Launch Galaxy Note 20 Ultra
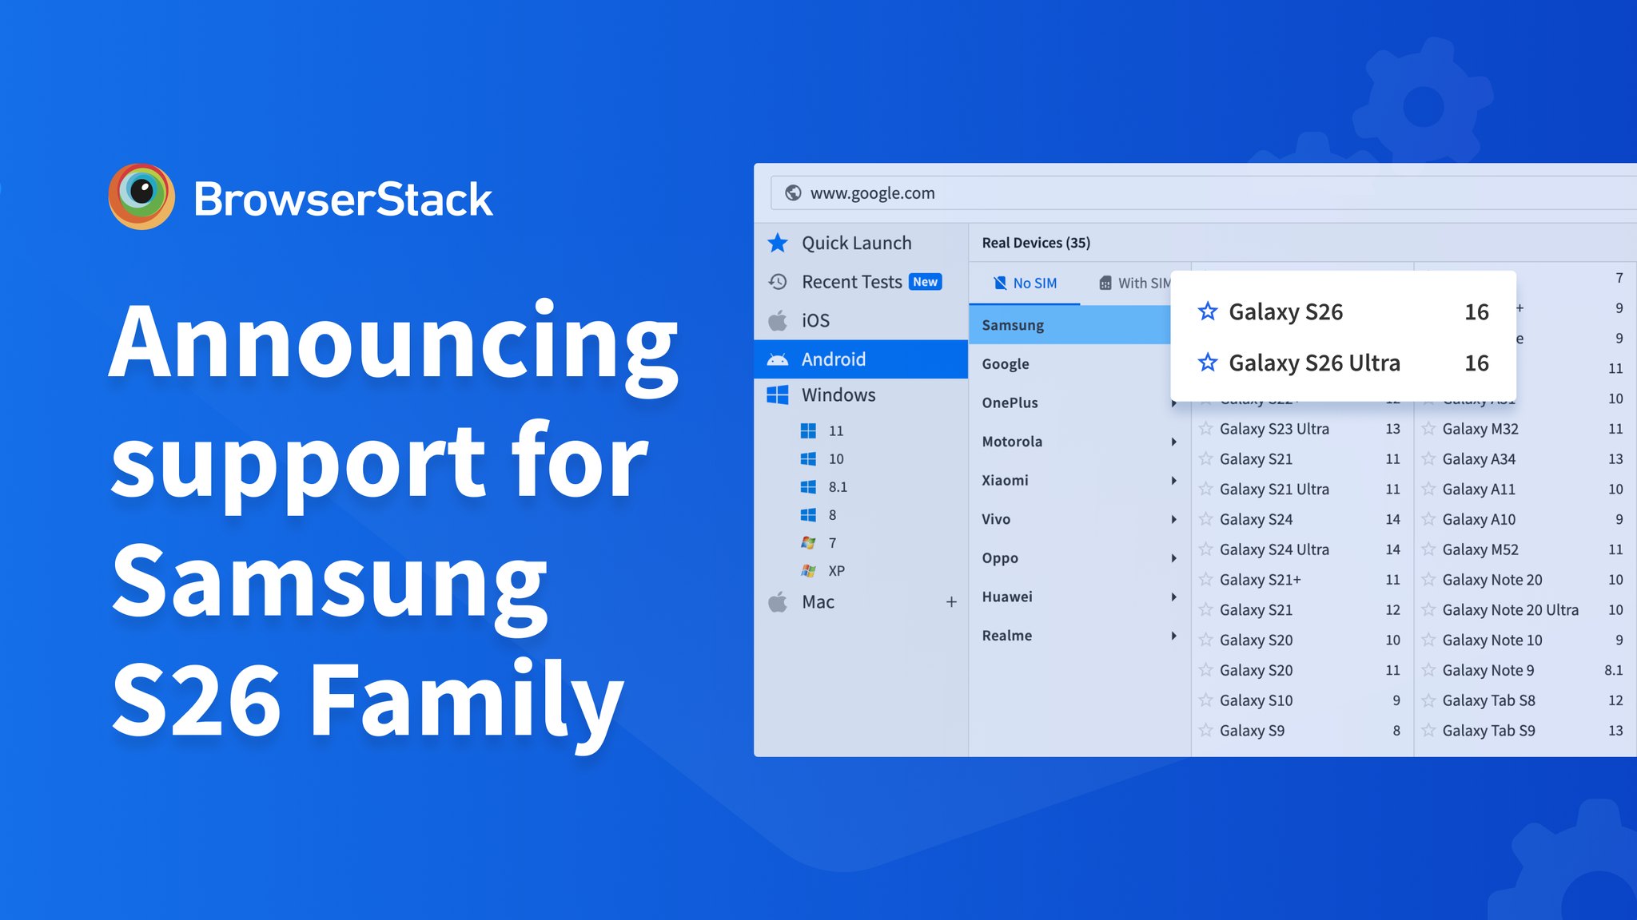 click(x=1525, y=609)
